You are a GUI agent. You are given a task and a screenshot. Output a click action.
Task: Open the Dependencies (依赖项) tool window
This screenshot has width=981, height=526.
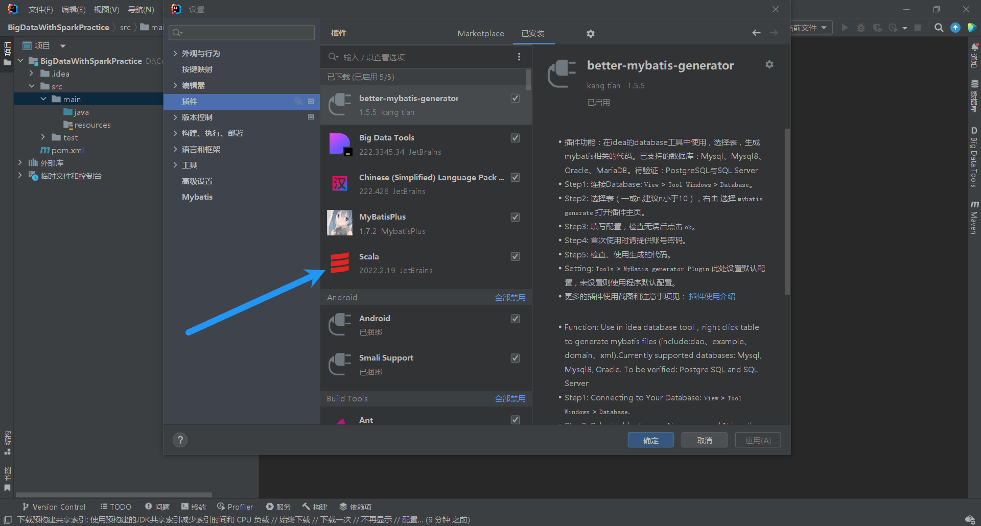[356, 507]
